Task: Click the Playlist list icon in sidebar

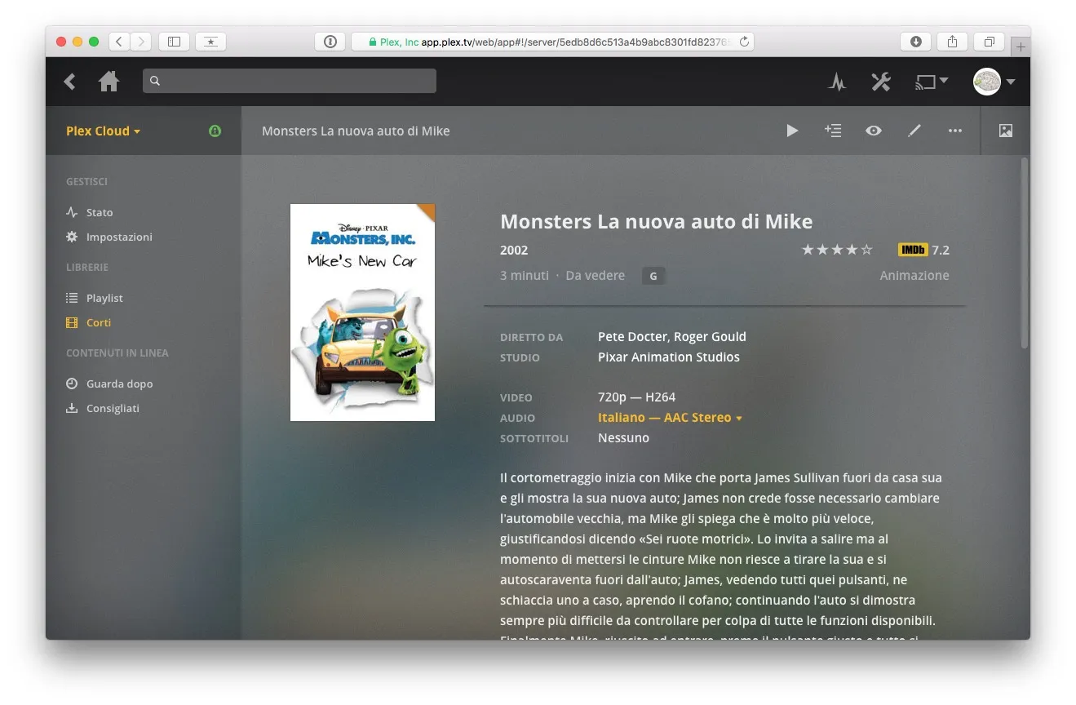Action: [72, 298]
